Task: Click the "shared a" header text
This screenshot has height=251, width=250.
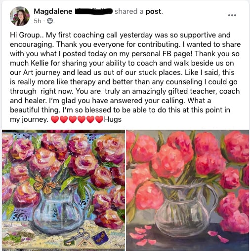Action: (129, 11)
